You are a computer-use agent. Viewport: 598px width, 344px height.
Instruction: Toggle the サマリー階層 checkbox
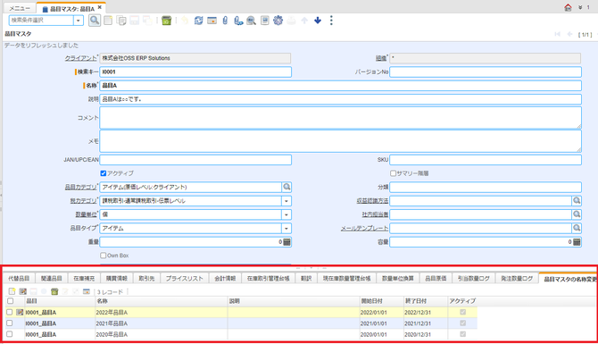pyautogui.click(x=393, y=173)
